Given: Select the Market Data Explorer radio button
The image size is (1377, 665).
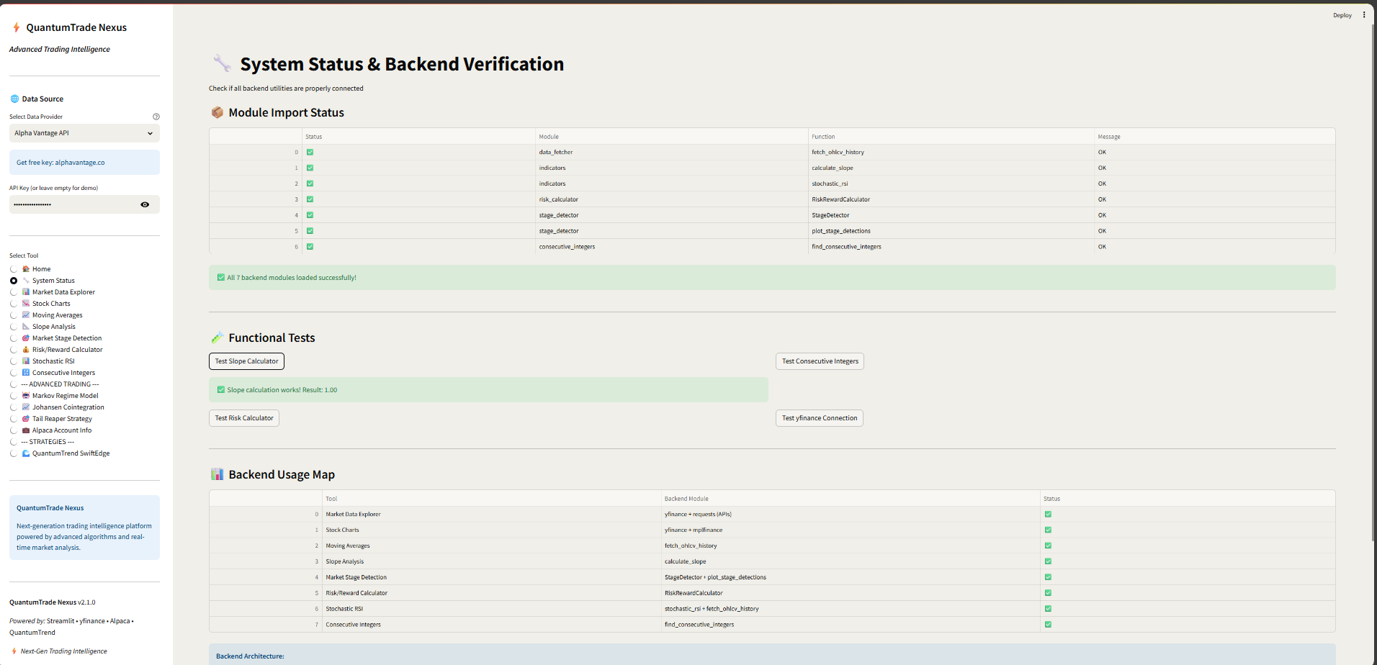Looking at the screenshot, I should click(14, 292).
